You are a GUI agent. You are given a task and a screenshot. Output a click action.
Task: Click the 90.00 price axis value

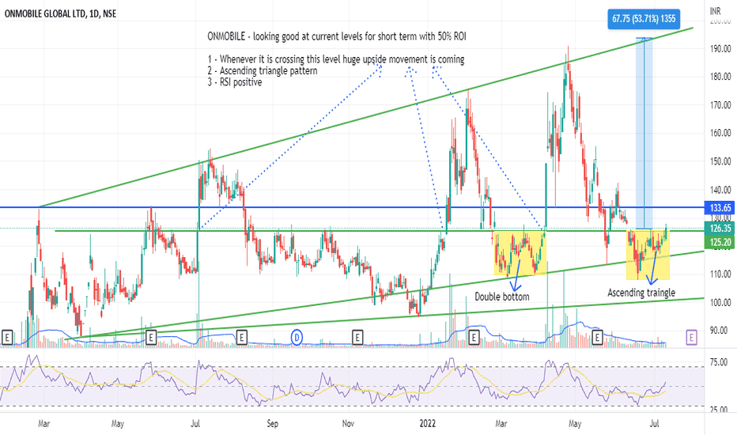click(719, 331)
